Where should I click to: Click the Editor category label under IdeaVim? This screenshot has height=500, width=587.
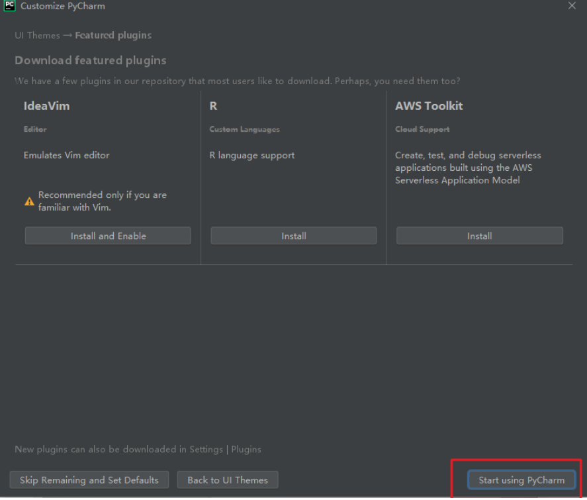coord(35,129)
